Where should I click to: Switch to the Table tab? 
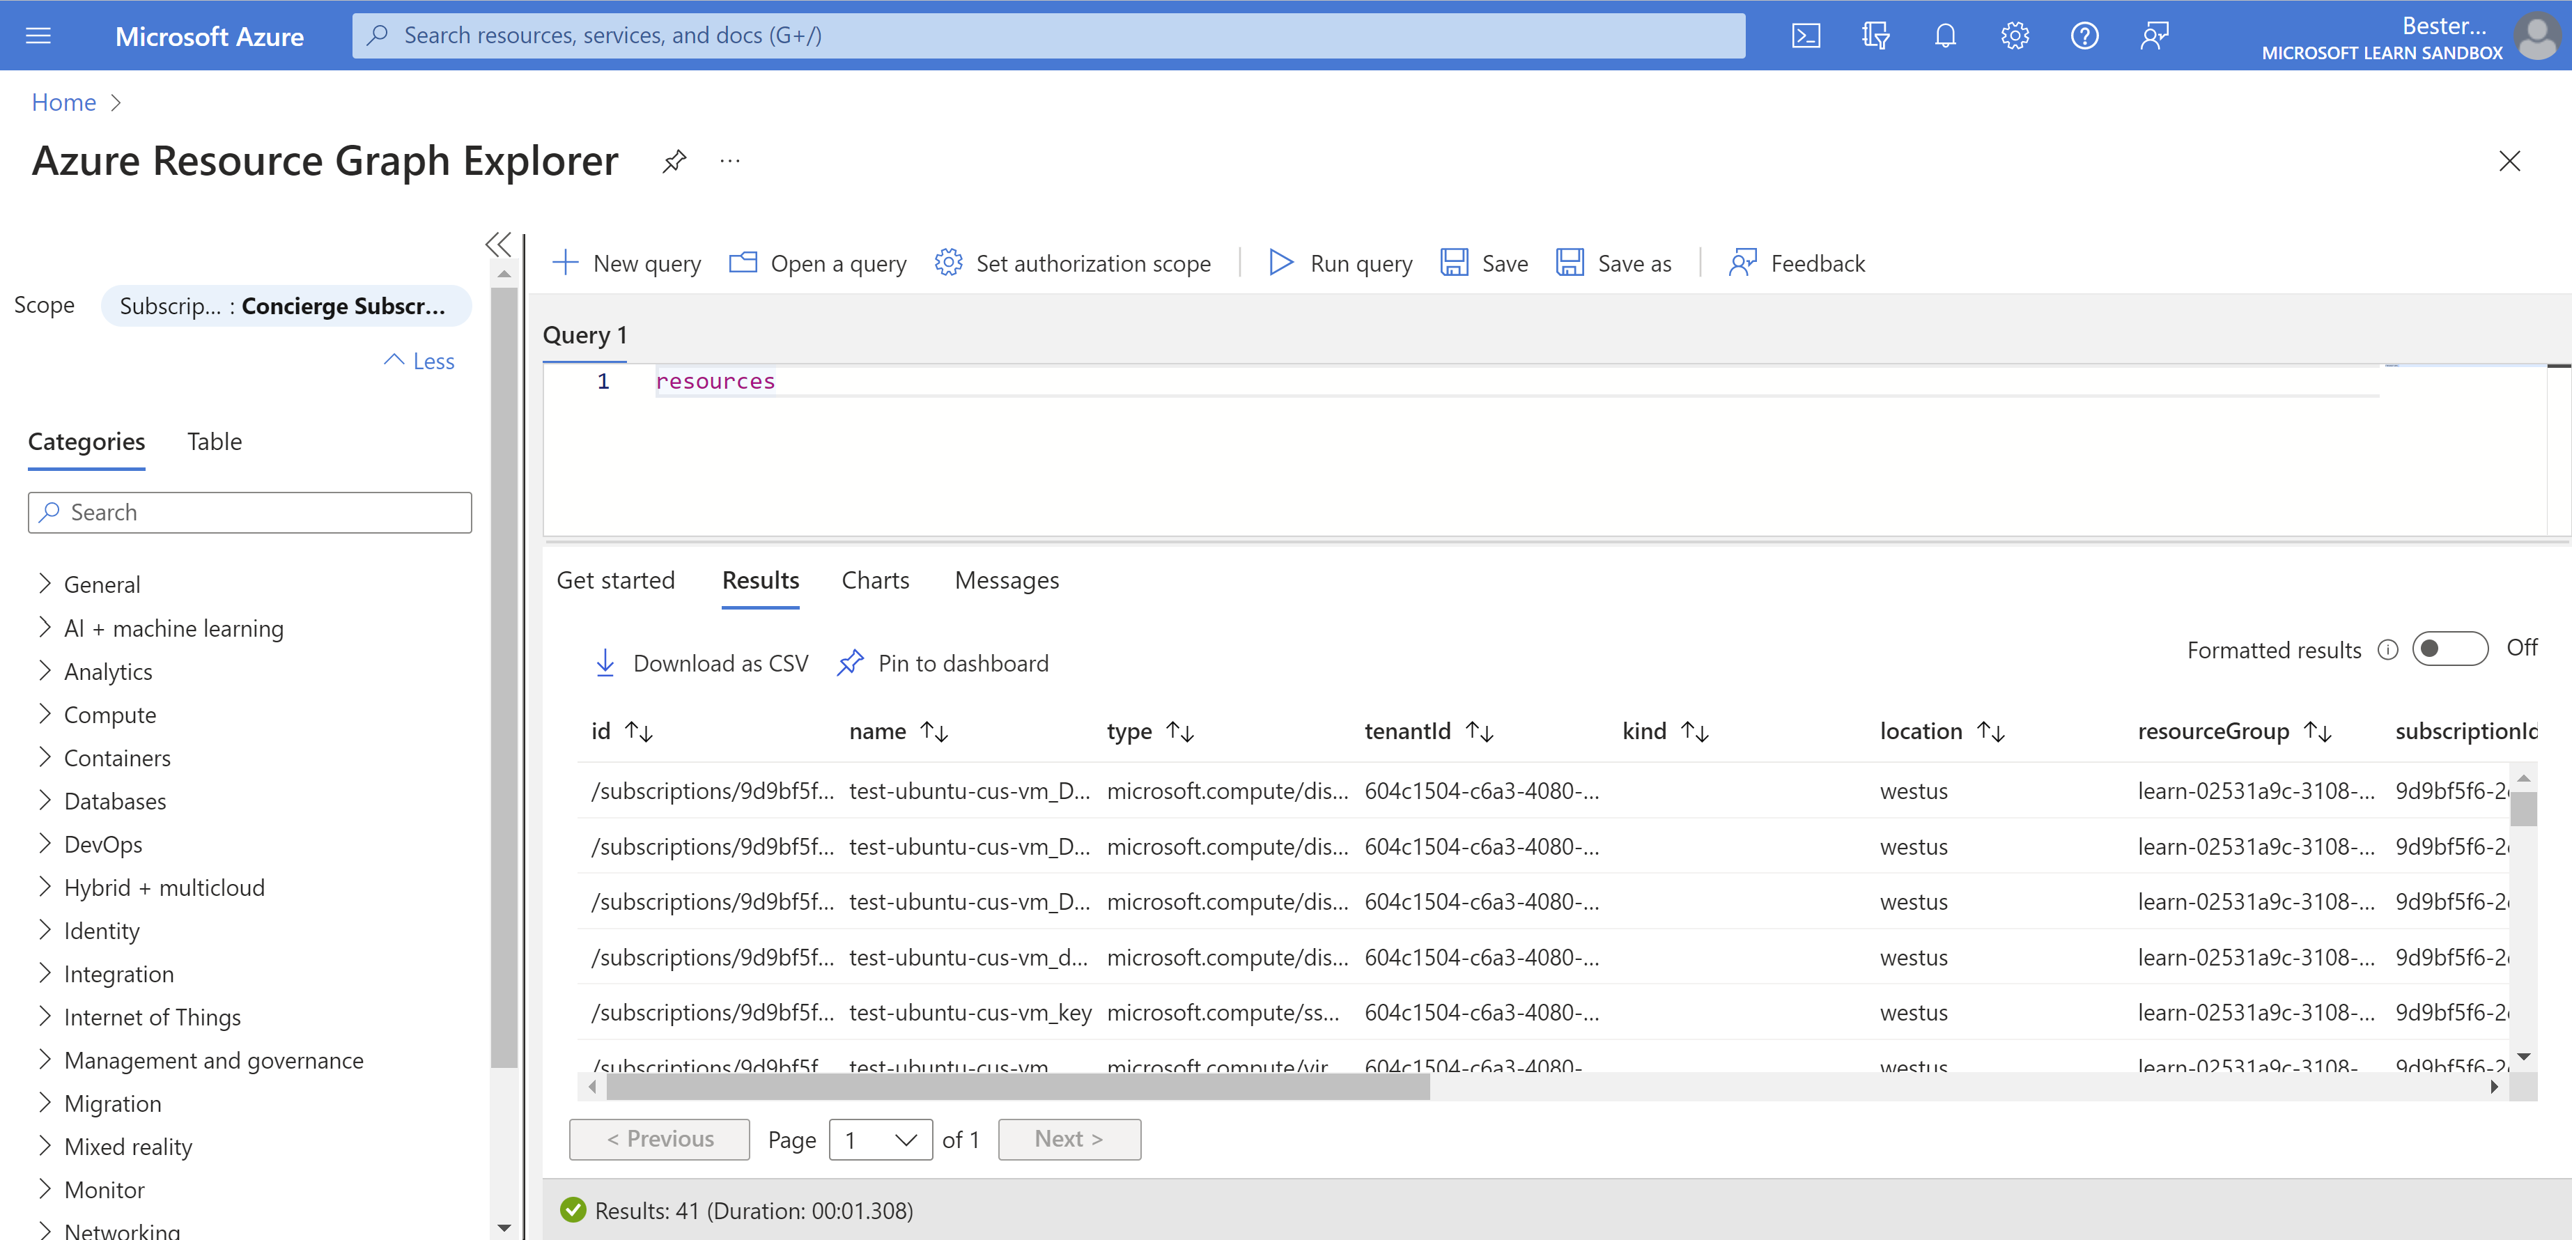[215, 441]
